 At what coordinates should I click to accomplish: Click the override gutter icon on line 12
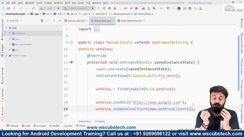pyautogui.click(x=71, y=62)
